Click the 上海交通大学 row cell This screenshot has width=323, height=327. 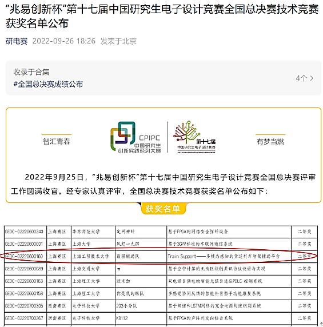93,269
